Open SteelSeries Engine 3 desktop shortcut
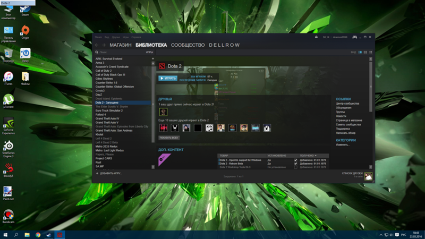 (x=8, y=149)
